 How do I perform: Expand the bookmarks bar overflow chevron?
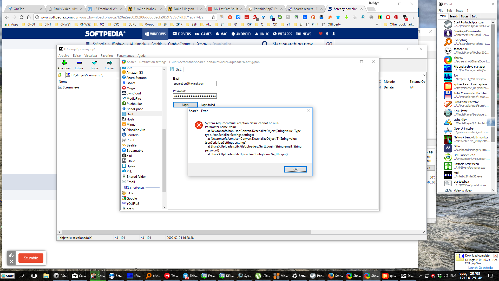pos(377,24)
